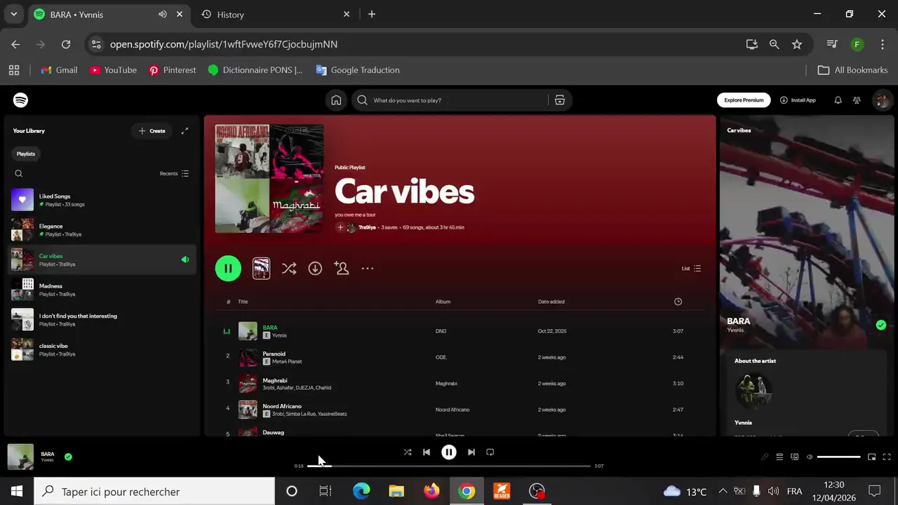This screenshot has width=898, height=505.
Task: Skip to next track
Action: [x=471, y=452]
